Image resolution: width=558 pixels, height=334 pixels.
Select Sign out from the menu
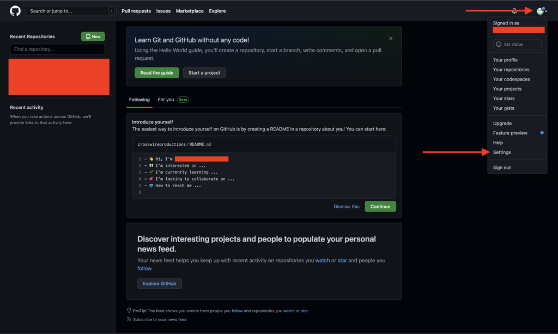pyautogui.click(x=502, y=168)
